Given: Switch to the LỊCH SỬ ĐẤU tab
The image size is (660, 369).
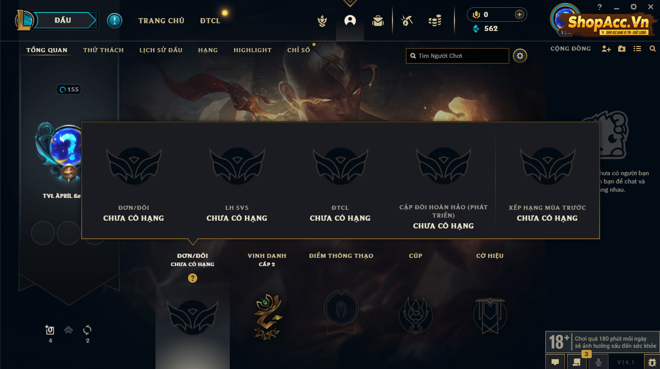Looking at the screenshot, I should tap(161, 50).
